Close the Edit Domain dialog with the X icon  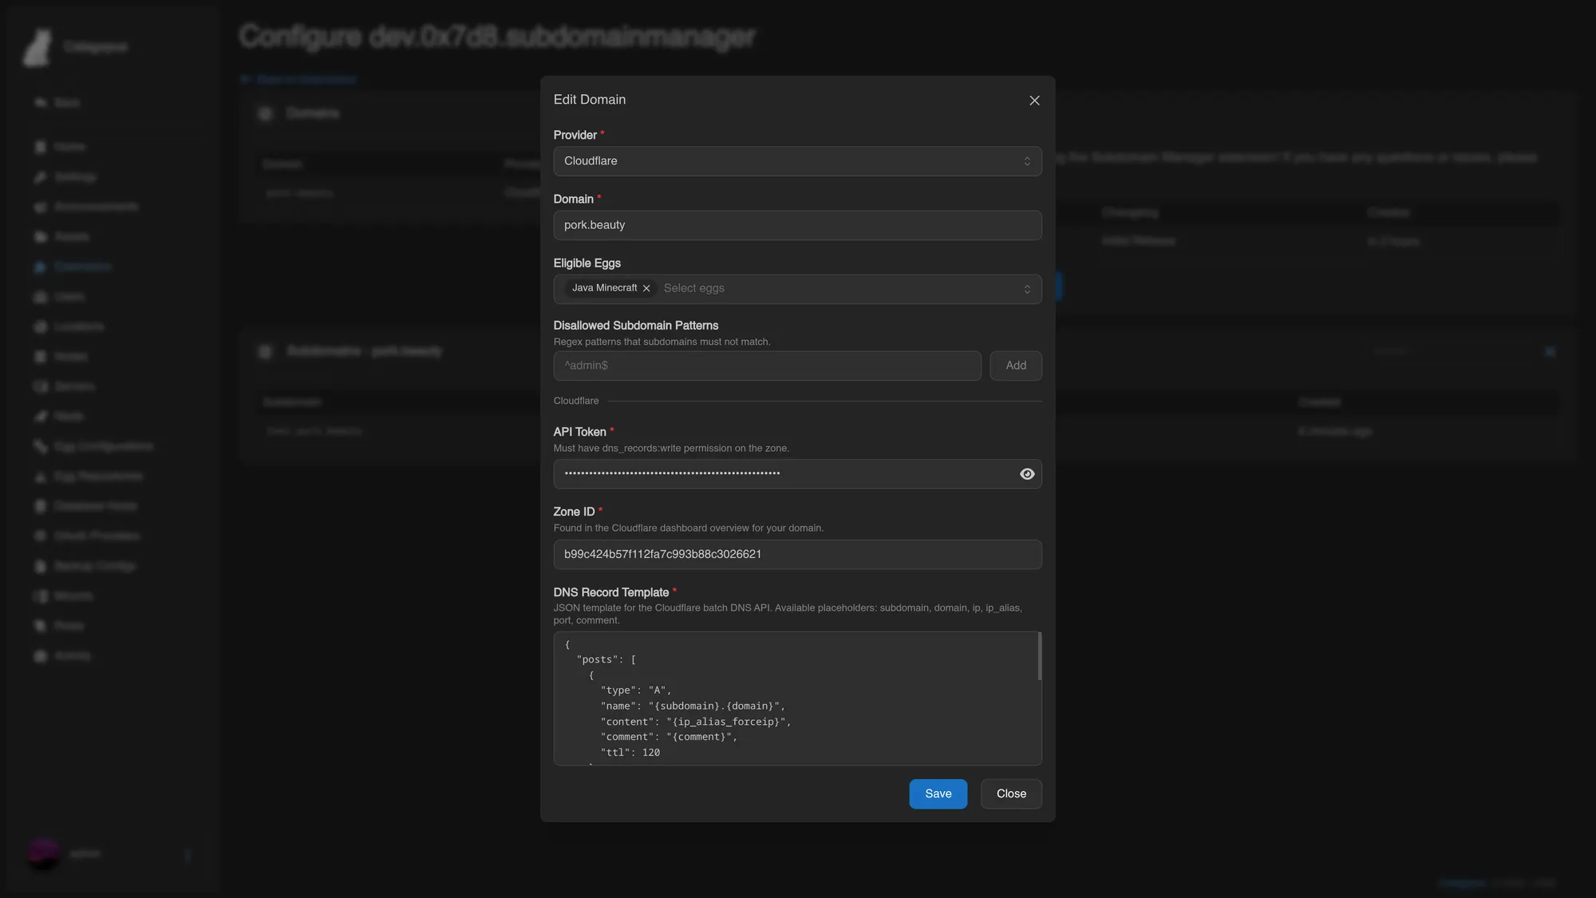coord(1034,101)
